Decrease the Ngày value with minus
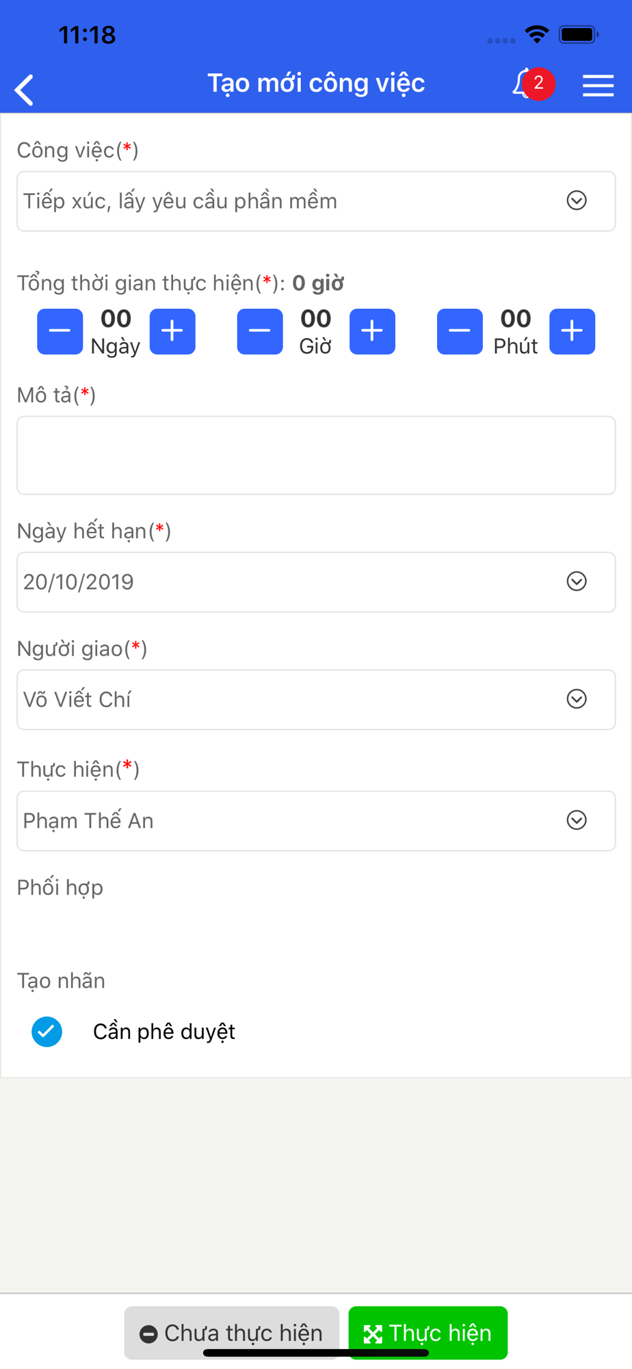Screen dimensions: 632x1369 tap(60, 331)
